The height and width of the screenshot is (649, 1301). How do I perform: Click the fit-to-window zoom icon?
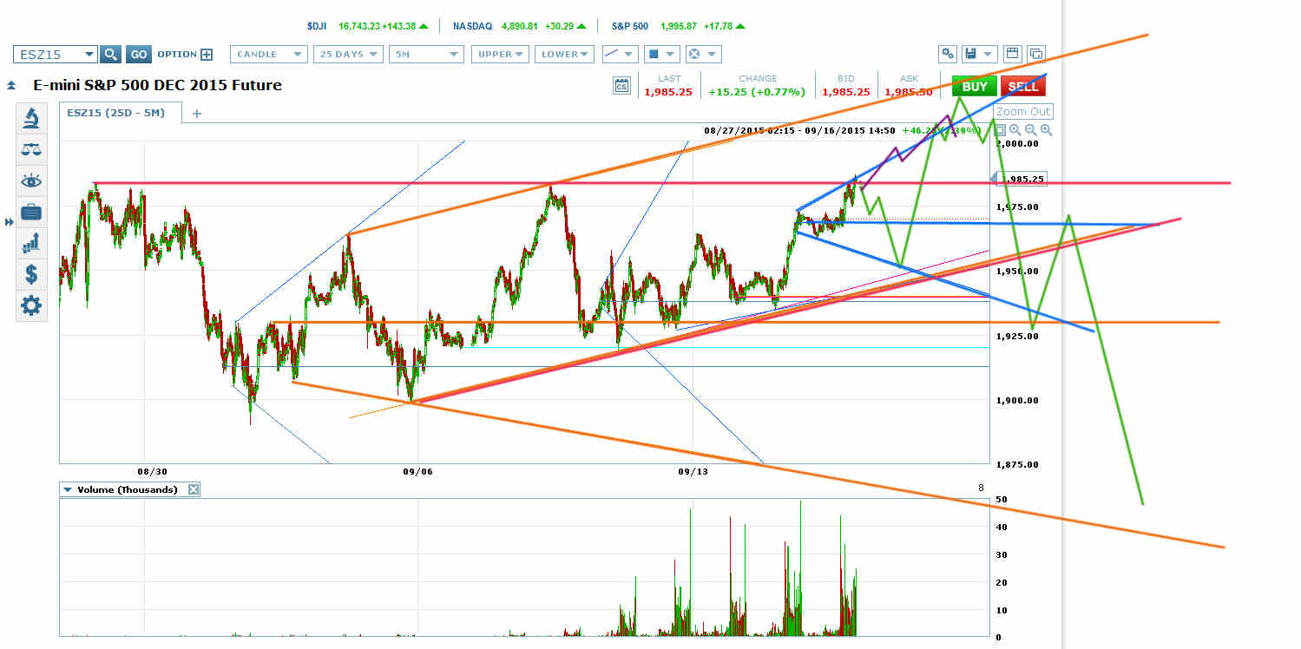point(1000,129)
